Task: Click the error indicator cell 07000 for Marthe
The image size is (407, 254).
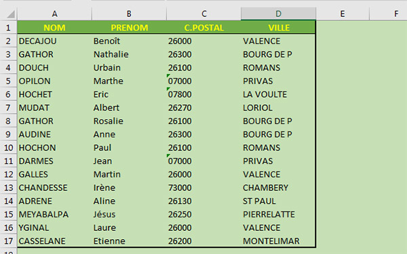Action: pos(203,81)
